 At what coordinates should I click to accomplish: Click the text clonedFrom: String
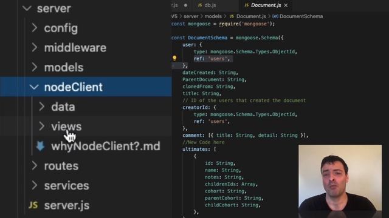[208, 87]
